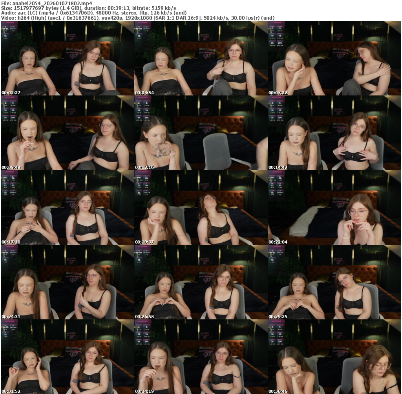Click the frame at 00:14:42
The image size is (402, 394).
(334, 133)
